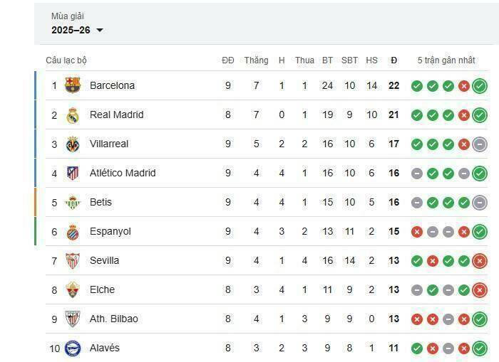
Task: Click the Thắng column header
Action: pyautogui.click(x=256, y=60)
